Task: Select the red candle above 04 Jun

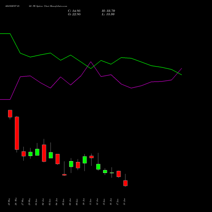Action: click(58, 159)
